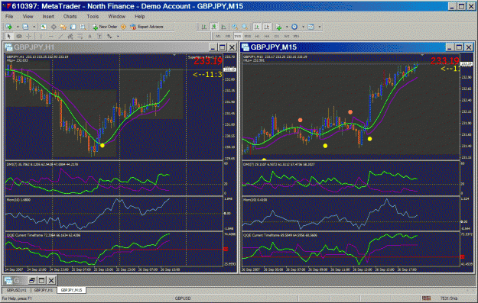
Task: Open the View menu
Action: click(28, 17)
